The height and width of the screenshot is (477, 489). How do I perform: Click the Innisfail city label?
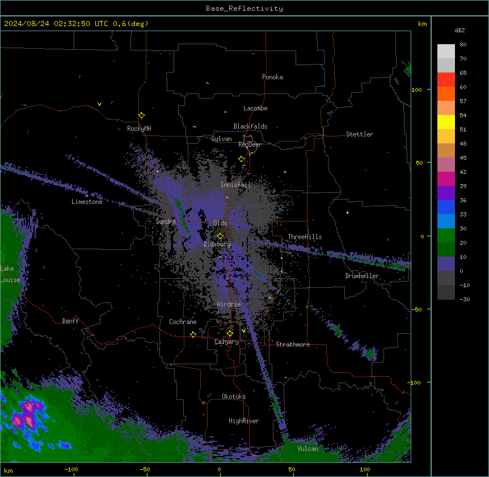click(235, 185)
